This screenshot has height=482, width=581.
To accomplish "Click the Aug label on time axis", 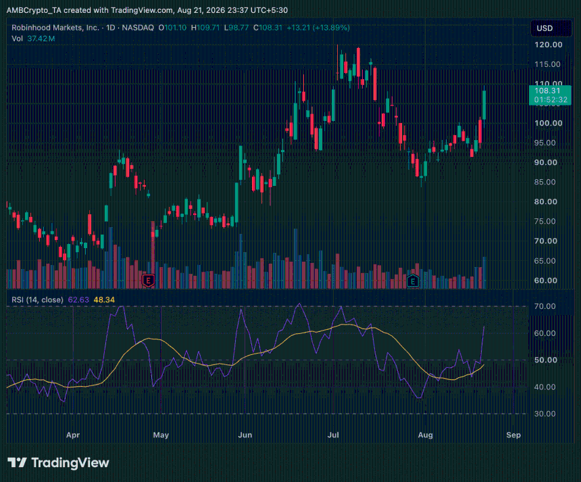I will tap(426, 435).
